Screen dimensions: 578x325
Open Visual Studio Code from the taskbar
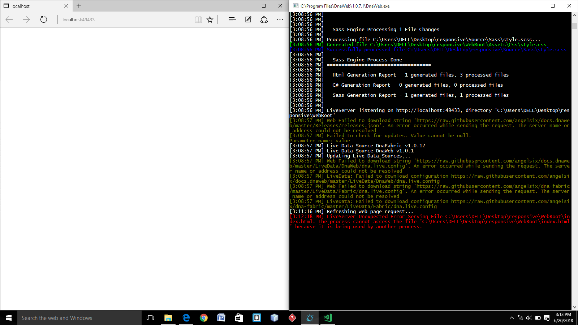328,318
